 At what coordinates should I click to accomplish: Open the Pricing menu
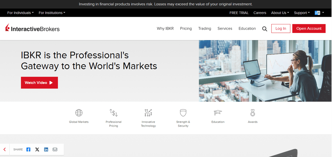(186, 28)
